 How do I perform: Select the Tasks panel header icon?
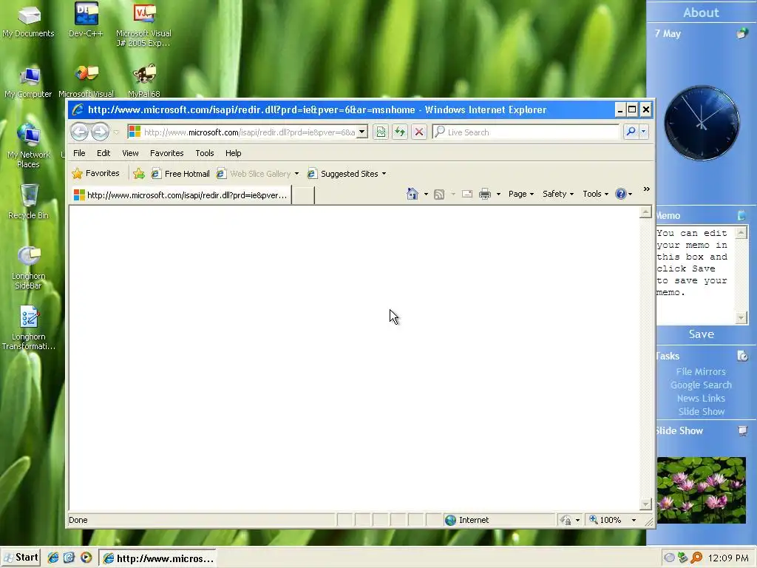pos(742,356)
